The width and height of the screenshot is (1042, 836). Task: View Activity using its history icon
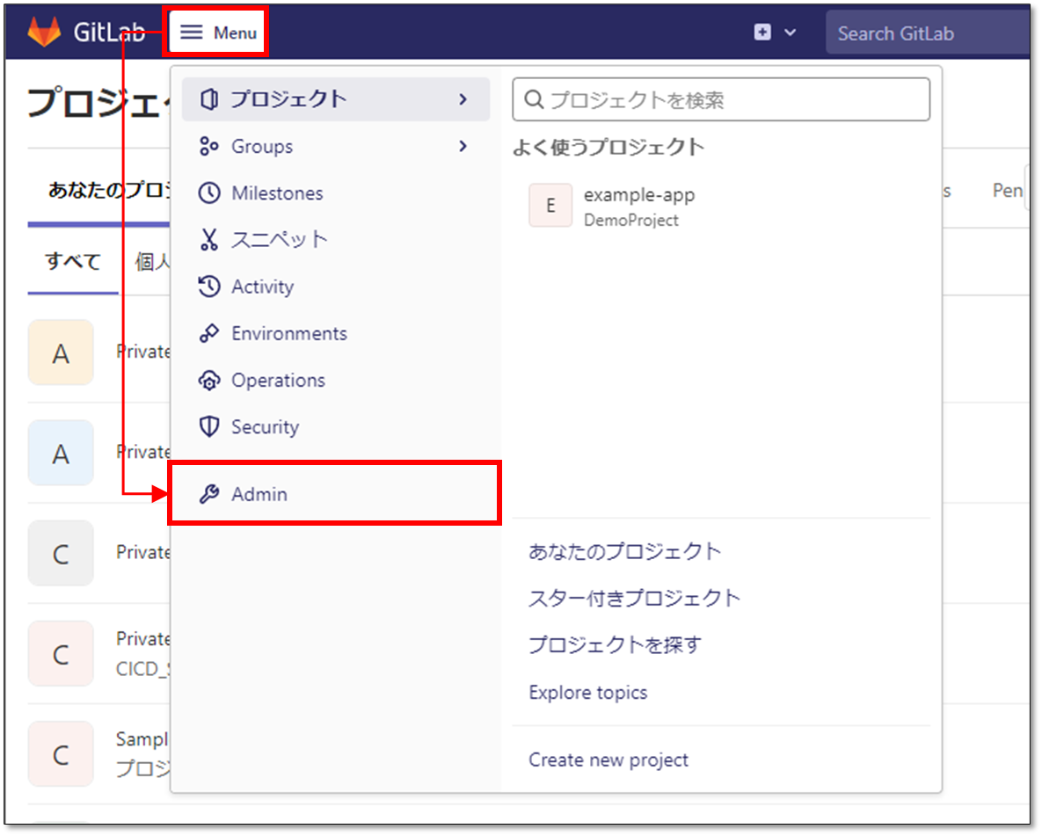(209, 286)
